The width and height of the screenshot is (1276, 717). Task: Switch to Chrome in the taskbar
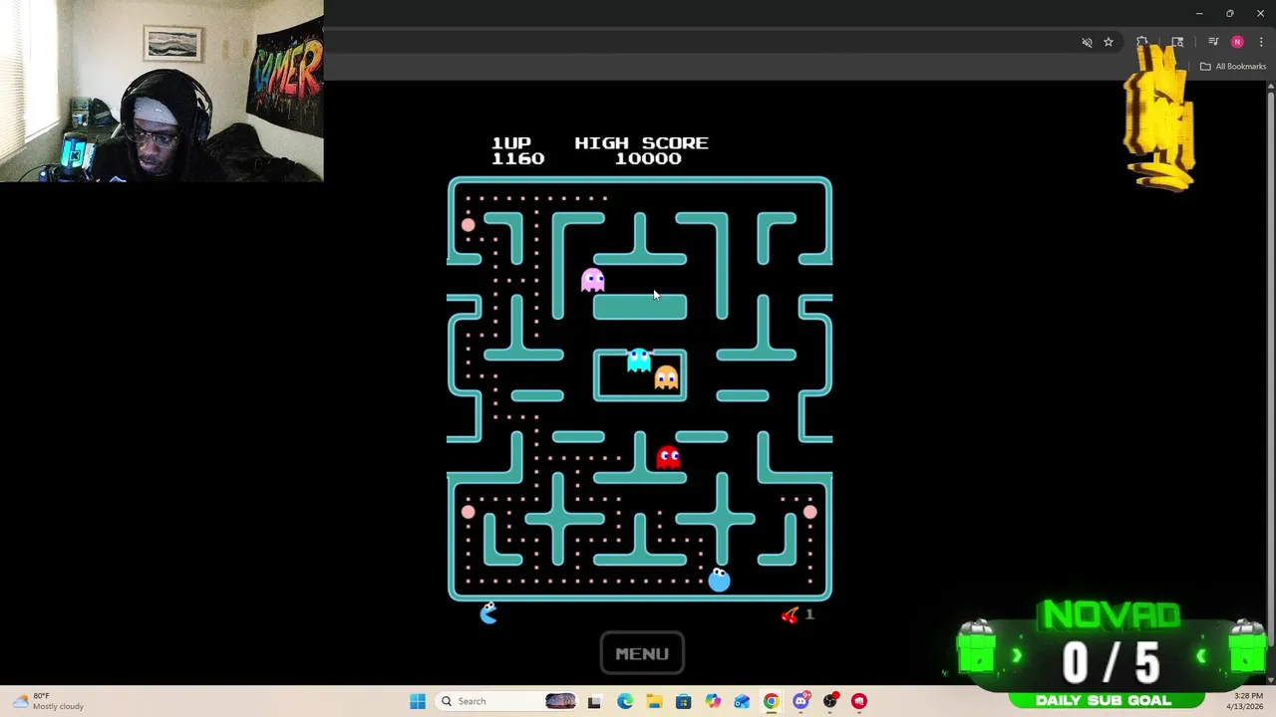[772, 701]
